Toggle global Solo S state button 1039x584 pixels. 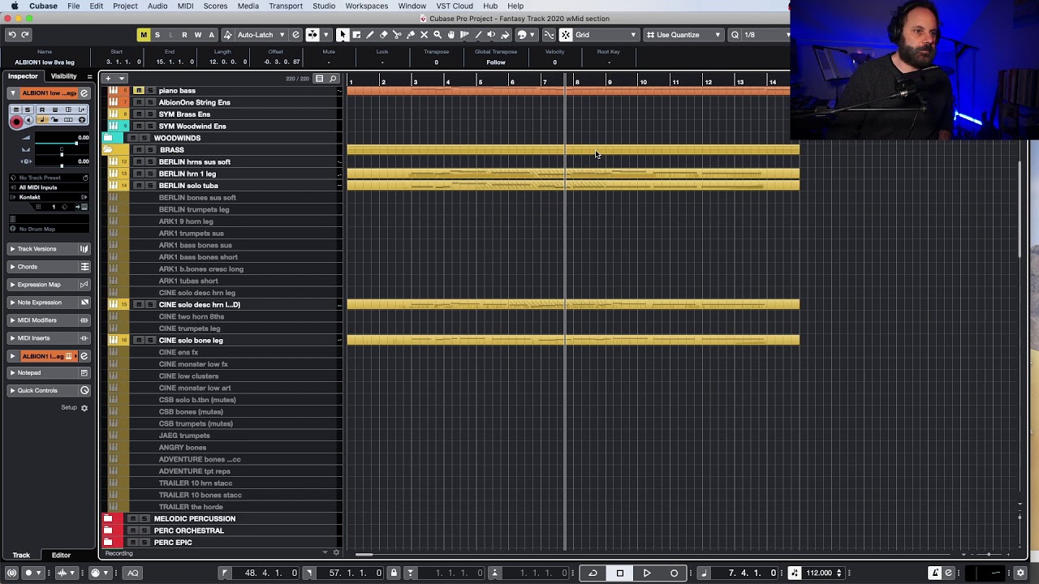pos(157,34)
